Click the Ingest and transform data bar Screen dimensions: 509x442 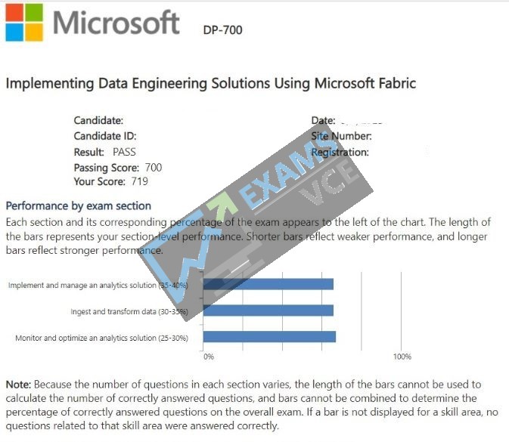pyautogui.click(x=268, y=311)
